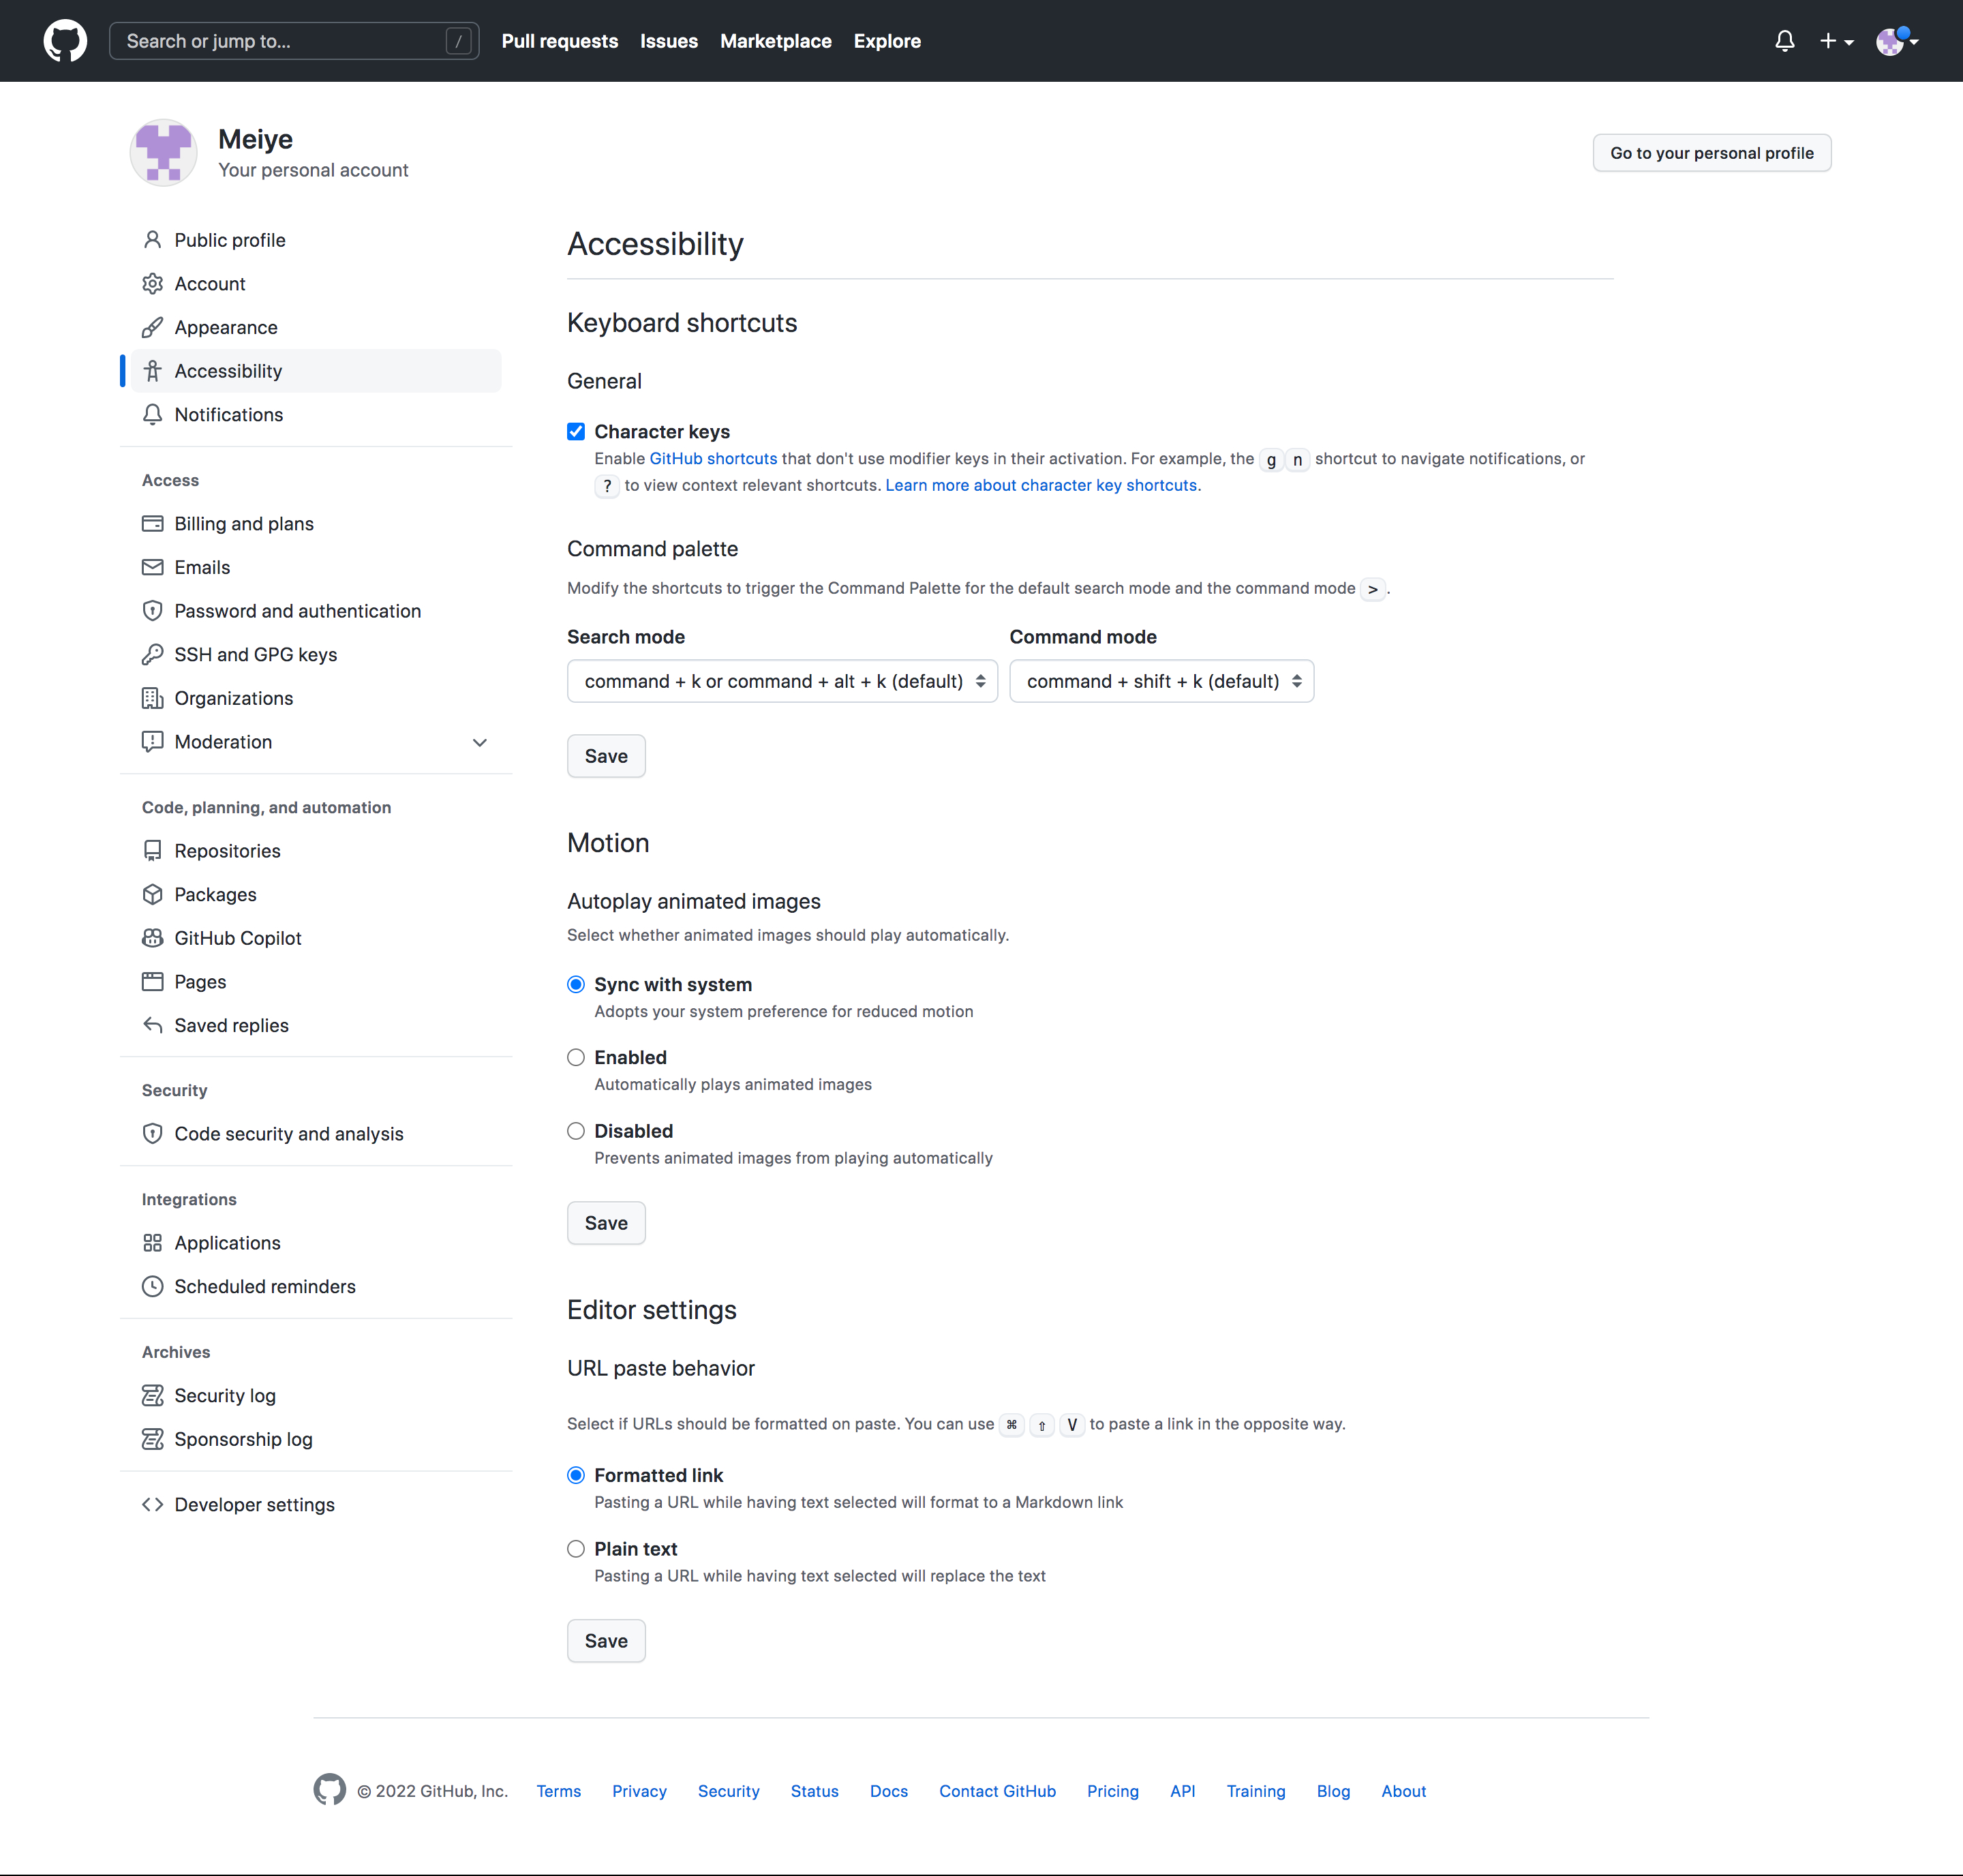Open the notifications bell icon
The width and height of the screenshot is (1963, 1876).
pyautogui.click(x=1784, y=41)
